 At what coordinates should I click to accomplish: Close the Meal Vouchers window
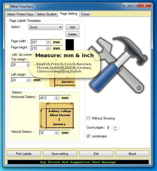pyautogui.click(x=144, y=5)
